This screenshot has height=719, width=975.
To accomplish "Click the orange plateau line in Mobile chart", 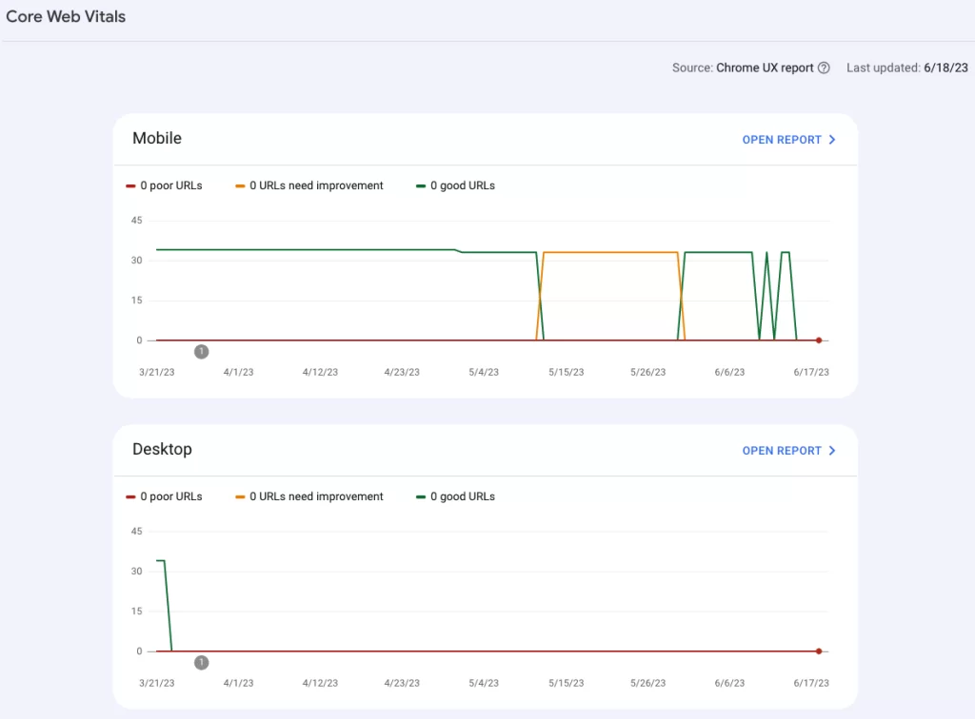I will pos(610,252).
